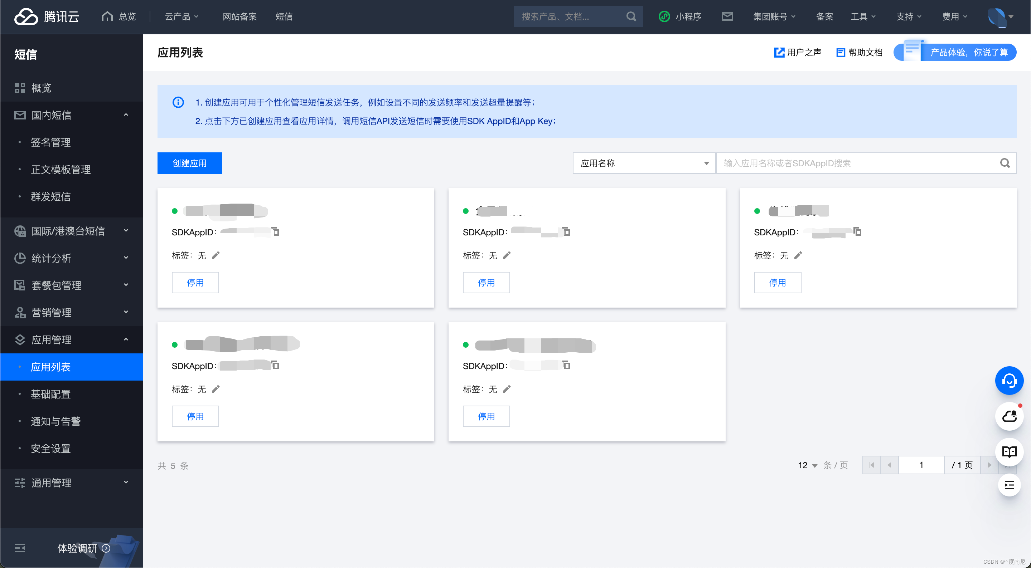The height and width of the screenshot is (568, 1031).
Task: Collapse the sidebar using bottom-left menu icon
Action: click(20, 548)
